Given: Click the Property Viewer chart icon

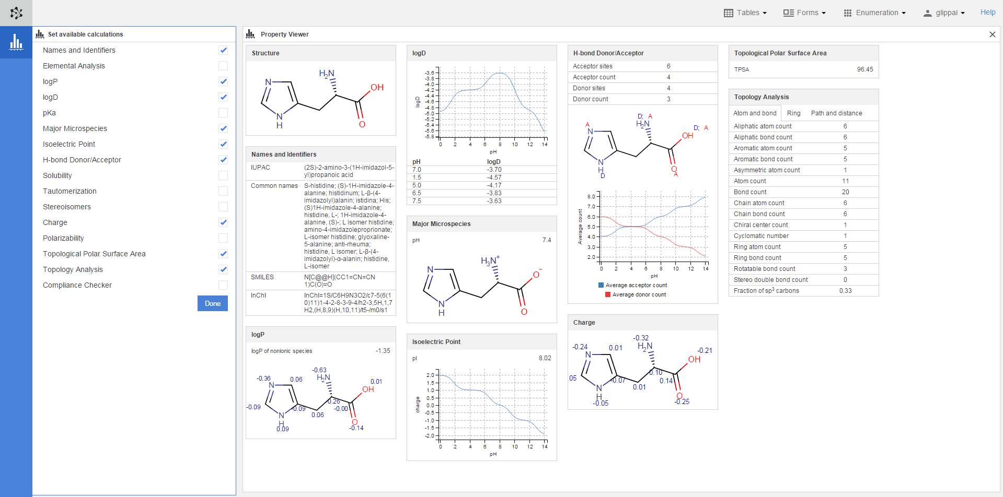Looking at the screenshot, I should [250, 34].
